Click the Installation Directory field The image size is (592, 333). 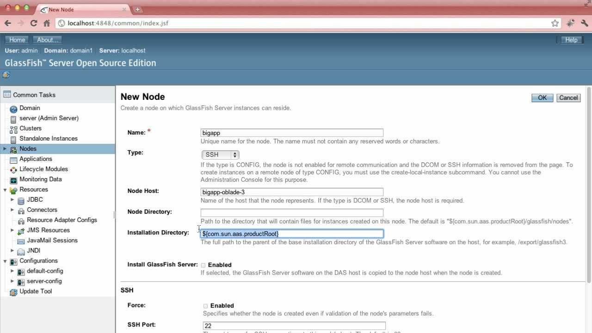[x=292, y=234]
